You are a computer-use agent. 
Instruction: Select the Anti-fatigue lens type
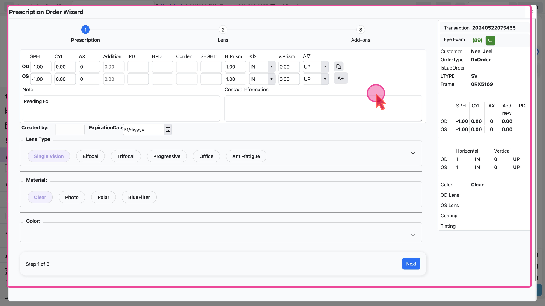coord(246,156)
